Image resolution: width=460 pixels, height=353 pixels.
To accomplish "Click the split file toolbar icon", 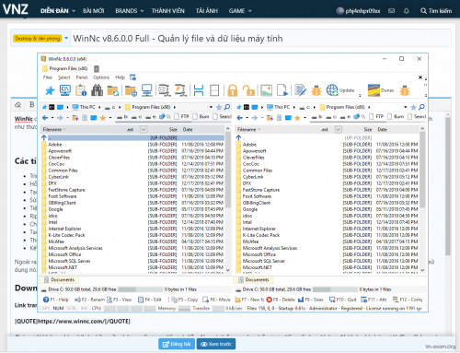I will 199,90.
